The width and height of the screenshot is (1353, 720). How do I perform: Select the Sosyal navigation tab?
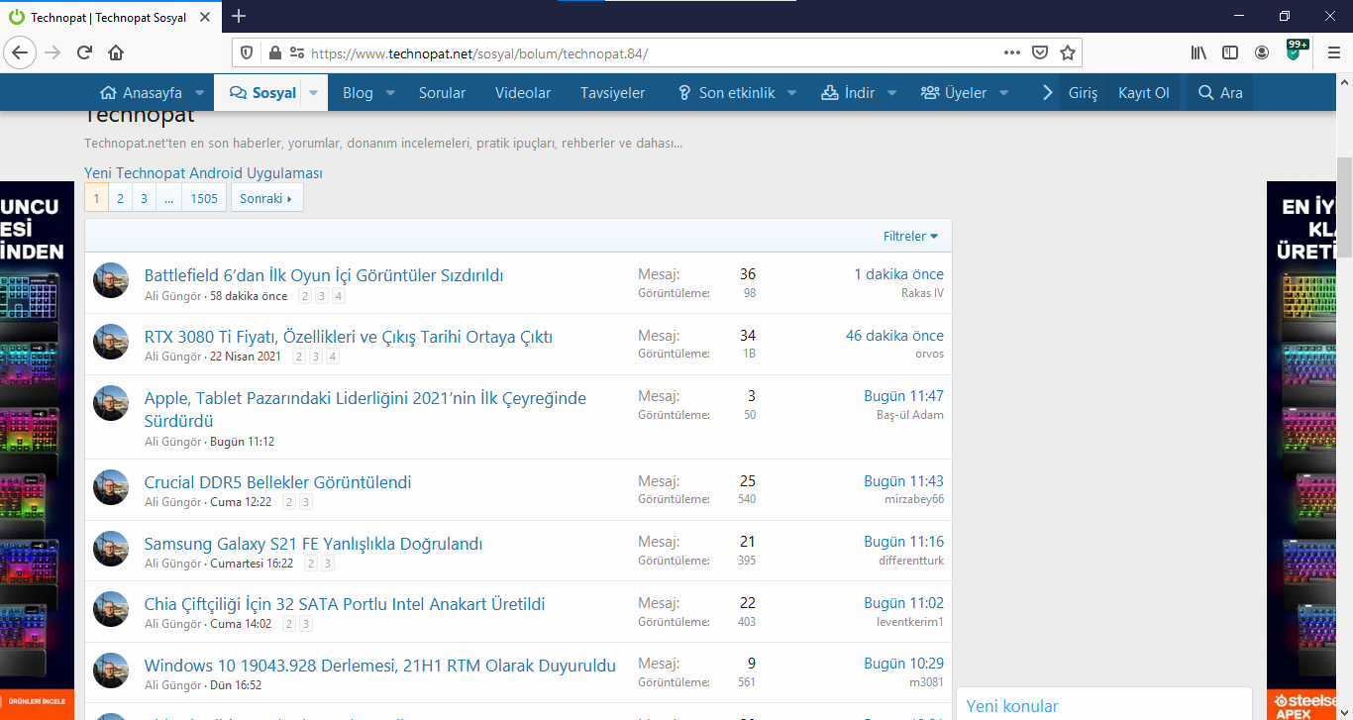click(x=262, y=93)
